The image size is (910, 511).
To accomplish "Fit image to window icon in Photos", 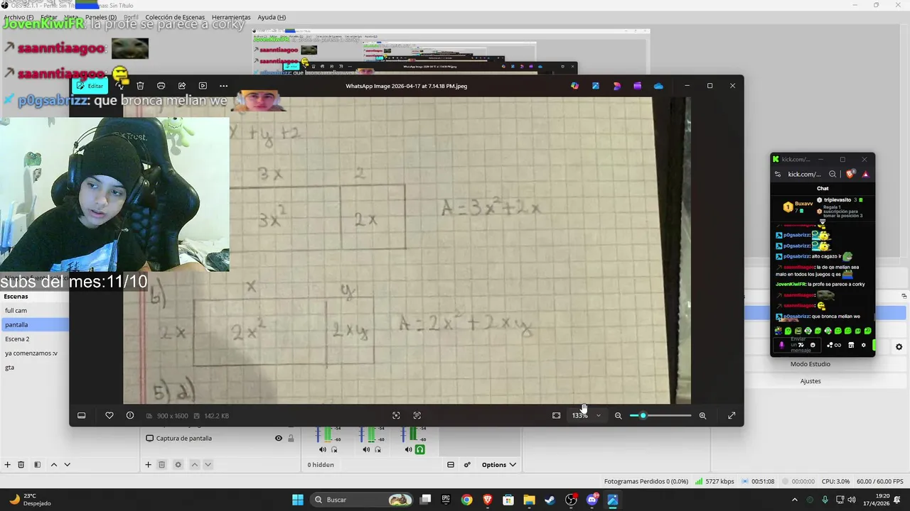I will (557, 416).
